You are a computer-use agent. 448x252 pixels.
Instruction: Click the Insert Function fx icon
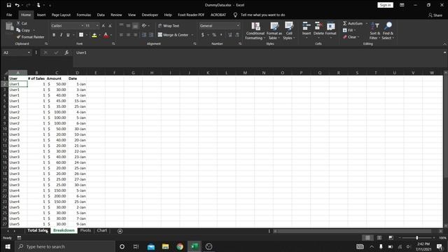coord(66,52)
